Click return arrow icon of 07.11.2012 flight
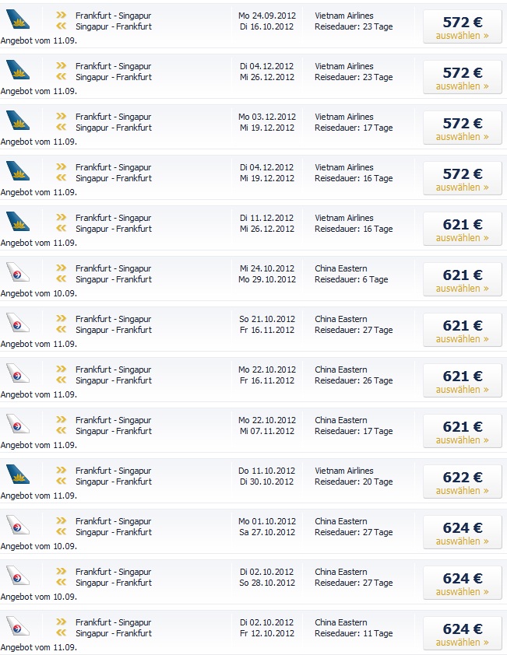Screen dimensions: 507x655 pyautogui.click(x=61, y=430)
